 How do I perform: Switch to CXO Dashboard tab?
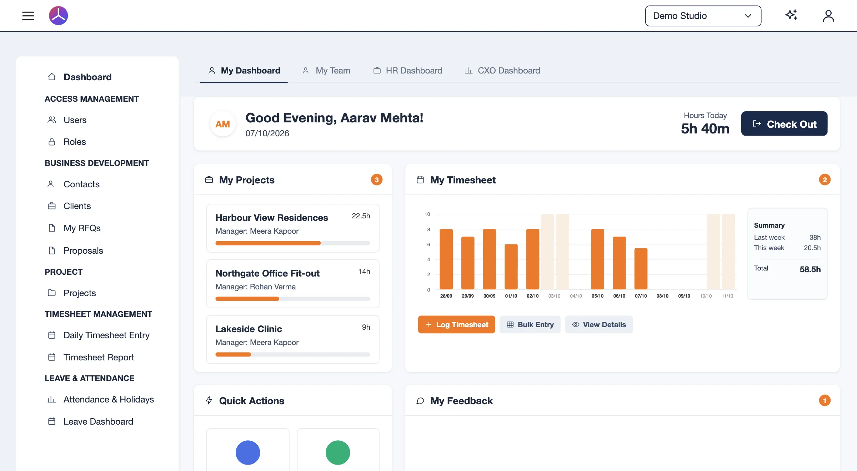click(x=502, y=71)
